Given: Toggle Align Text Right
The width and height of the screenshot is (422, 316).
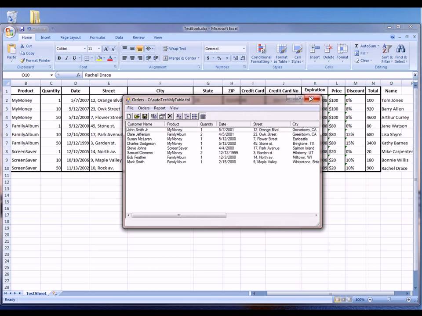Looking at the screenshot, I should tap(140, 58).
